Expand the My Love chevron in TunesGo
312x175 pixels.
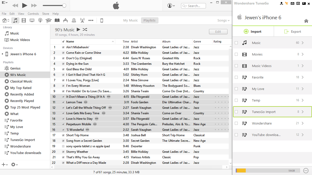[x=303, y=89]
